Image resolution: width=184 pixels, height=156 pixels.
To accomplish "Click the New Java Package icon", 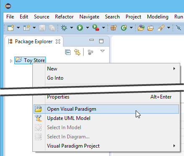I will click(x=113, y=28).
